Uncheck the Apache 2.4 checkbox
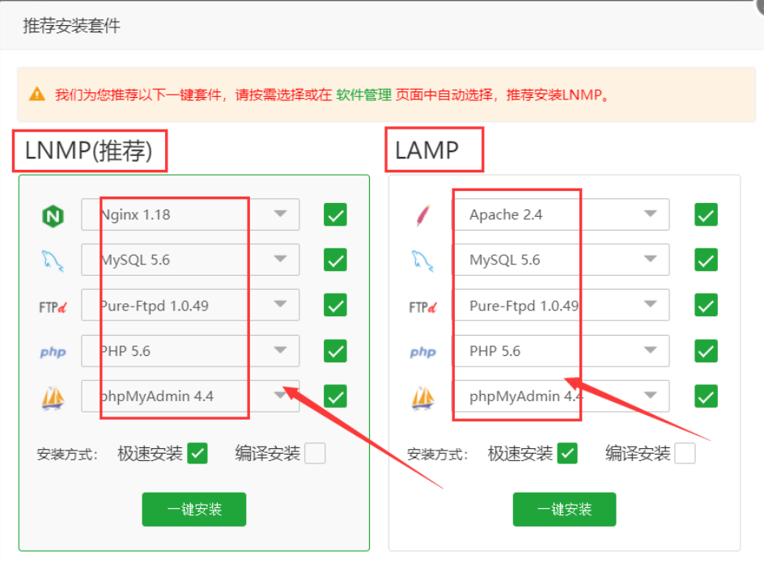 706,215
